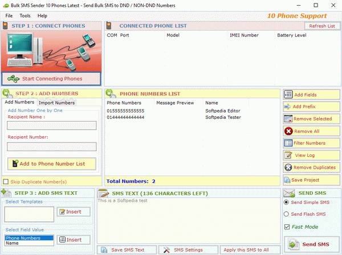
Task: Open the File menu
Action: pos(9,16)
